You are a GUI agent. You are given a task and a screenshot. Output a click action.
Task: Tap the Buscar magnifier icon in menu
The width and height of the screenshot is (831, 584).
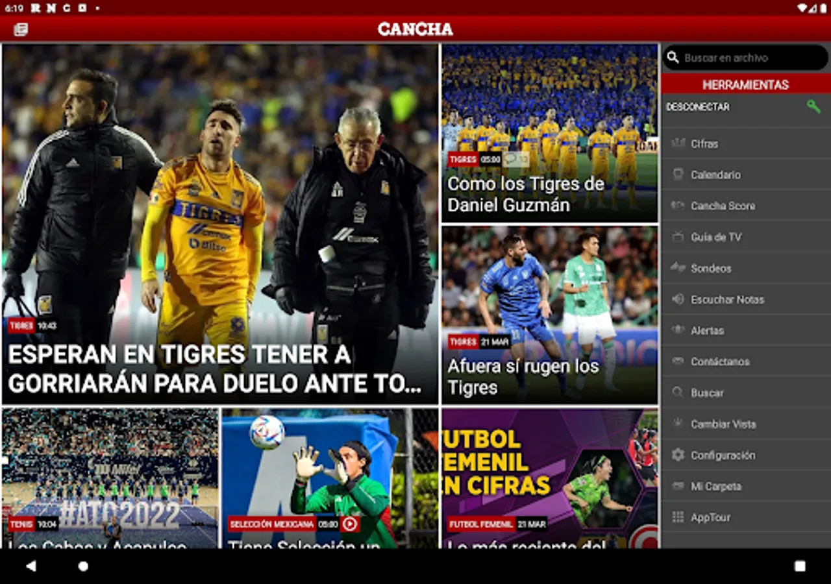pyautogui.click(x=678, y=392)
